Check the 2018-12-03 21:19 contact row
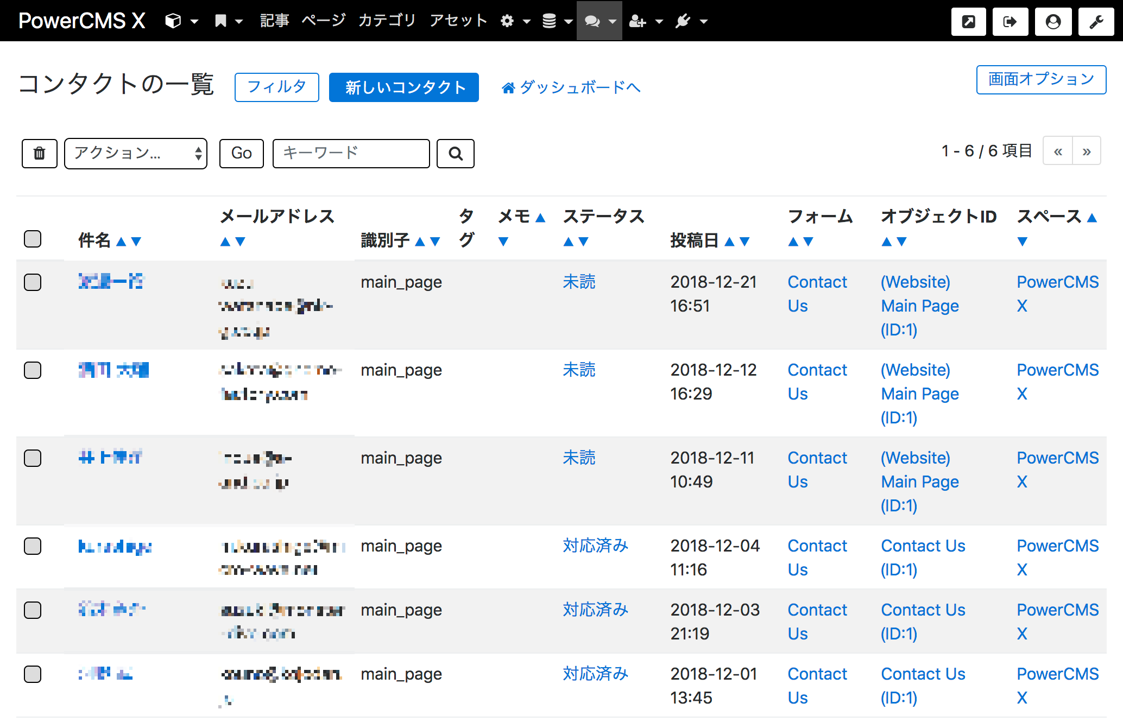Image resolution: width=1123 pixels, height=722 pixels. coord(33,610)
